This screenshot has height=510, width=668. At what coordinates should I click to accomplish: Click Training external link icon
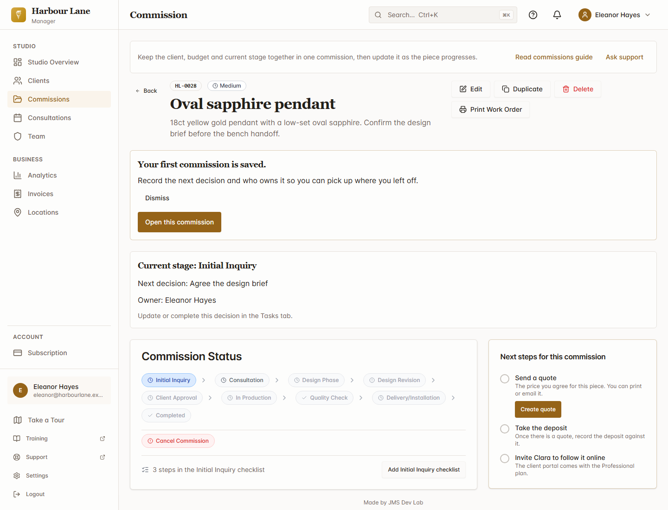(x=103, y=439)
